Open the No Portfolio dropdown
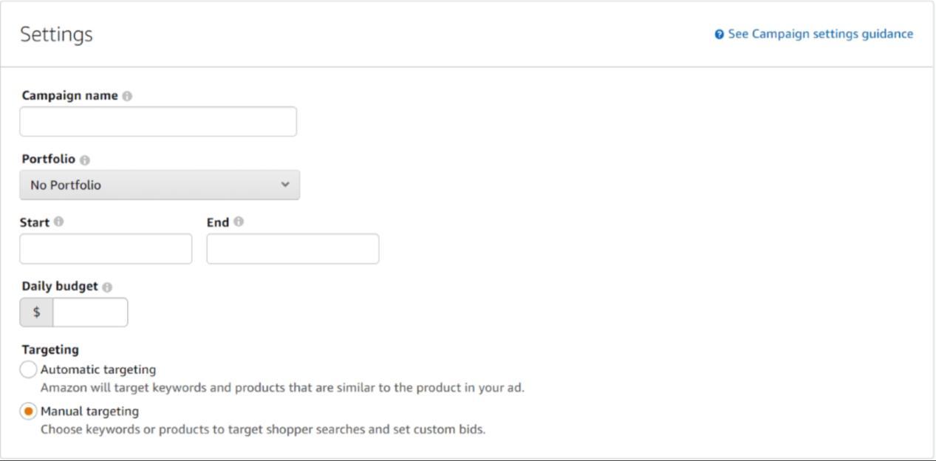Viewport: 936px width, 461px height. tap(160, 185)
